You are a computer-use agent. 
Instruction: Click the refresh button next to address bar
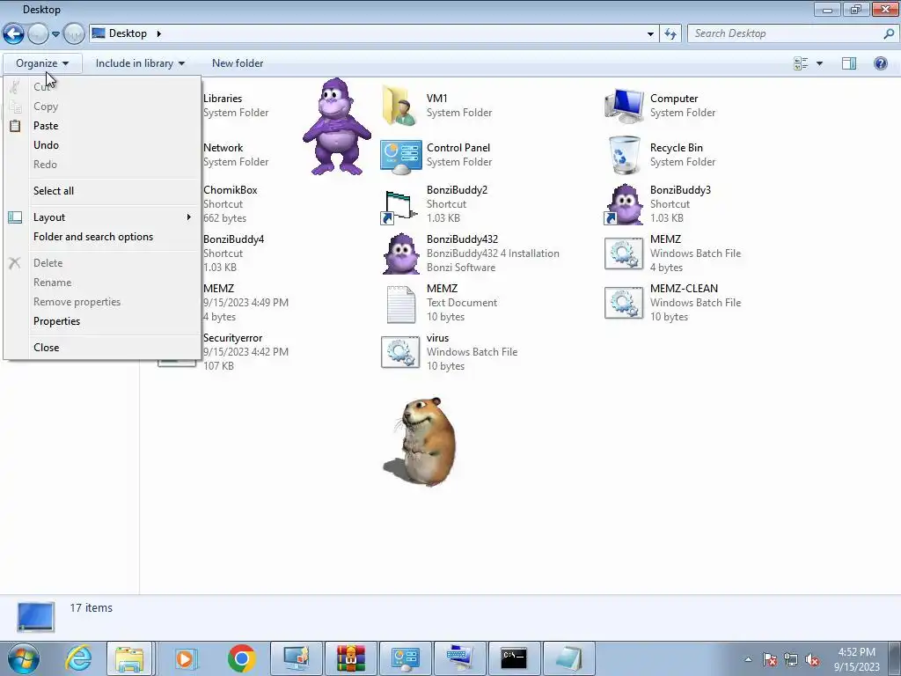(670, 33)
